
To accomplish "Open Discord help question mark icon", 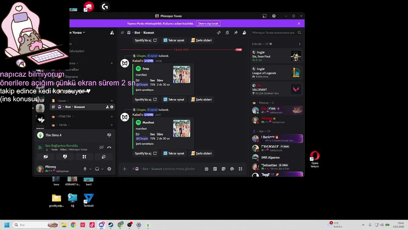I will (274, 16).
